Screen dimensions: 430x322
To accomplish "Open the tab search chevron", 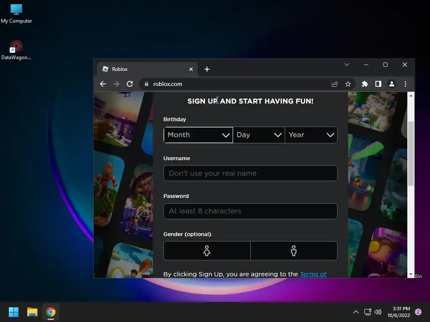I will 347,65.
